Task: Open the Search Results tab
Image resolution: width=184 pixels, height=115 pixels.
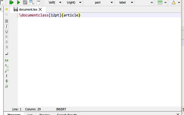Action: 67,114
